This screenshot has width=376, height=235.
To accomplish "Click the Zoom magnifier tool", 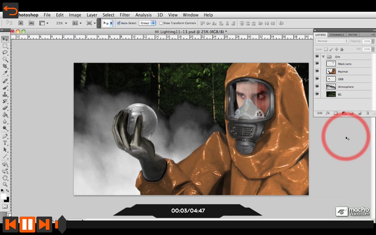I will point(5,184).
